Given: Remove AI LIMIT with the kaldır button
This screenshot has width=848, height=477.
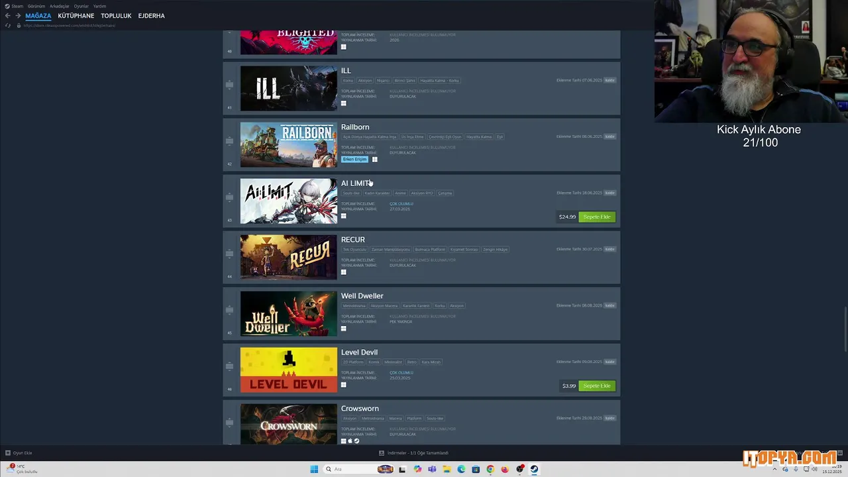Looking at the screenshot, I should pyautogui.click(x=609, y=193).
